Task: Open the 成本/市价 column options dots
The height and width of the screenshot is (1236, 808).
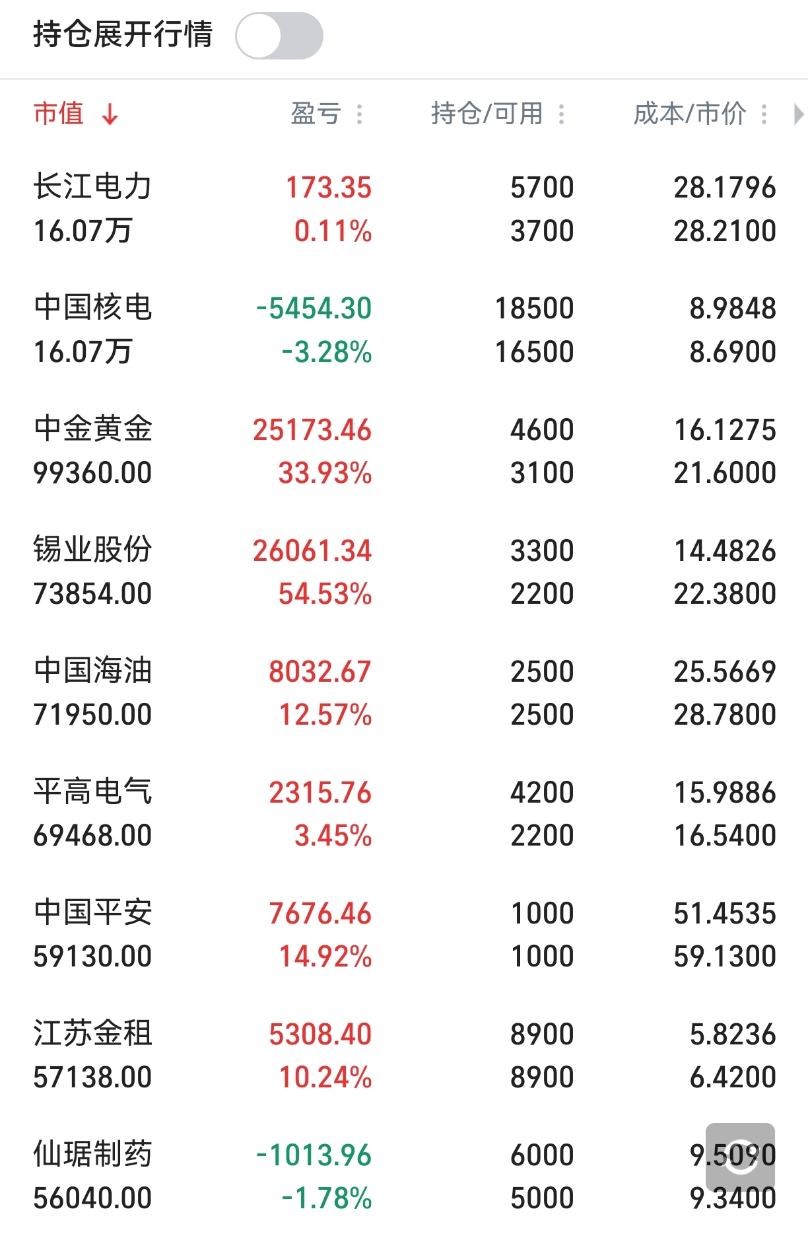Action: [x=764, y=114]
